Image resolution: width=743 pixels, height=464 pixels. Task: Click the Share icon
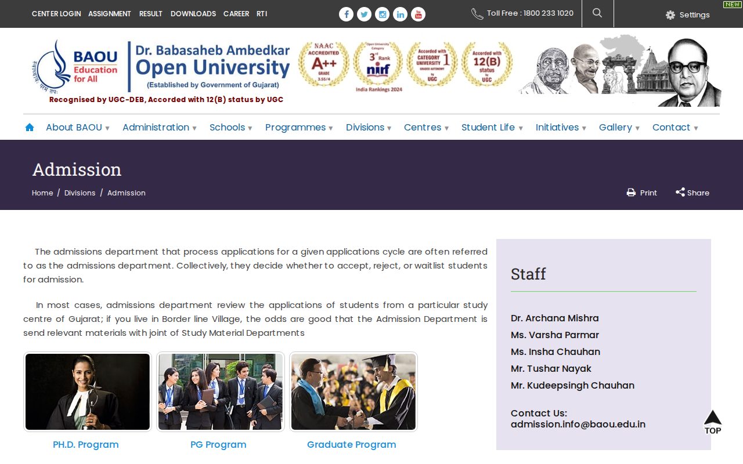(x=680, y=192)
